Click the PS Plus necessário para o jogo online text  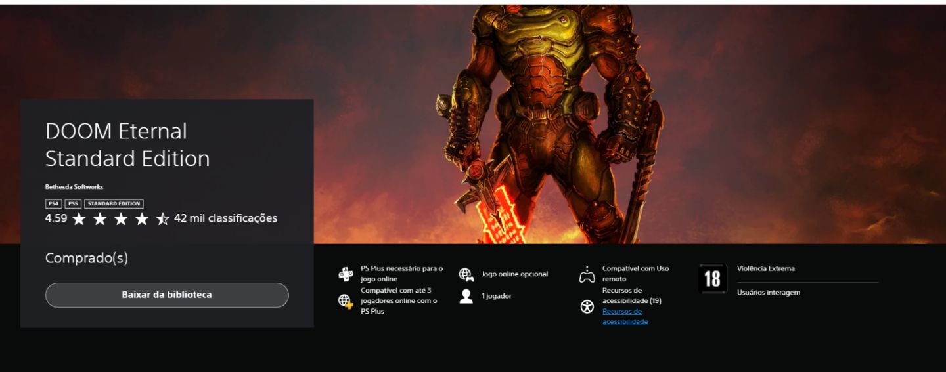pos(401,274)
